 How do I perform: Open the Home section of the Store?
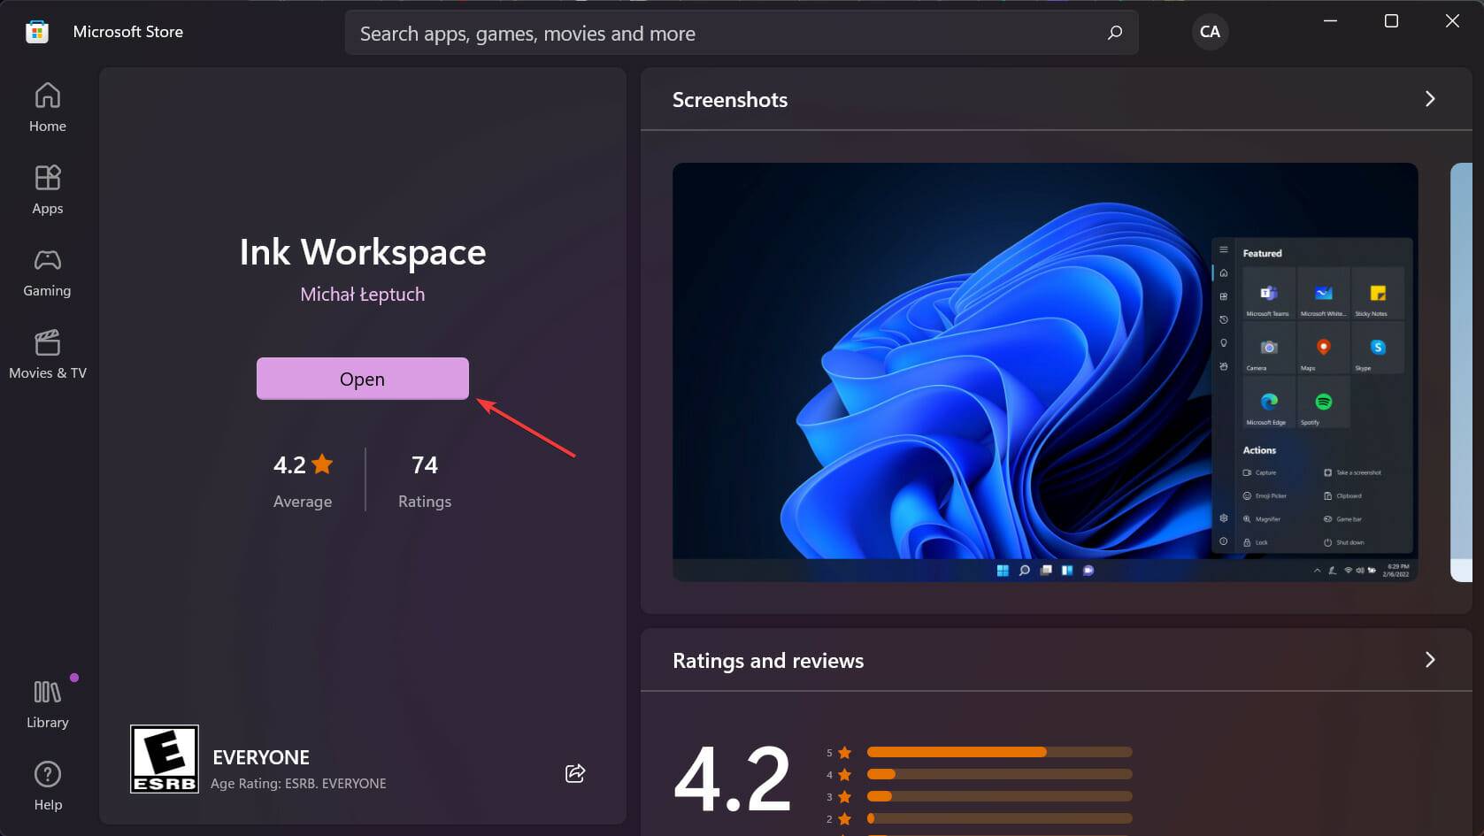point(47,106)
